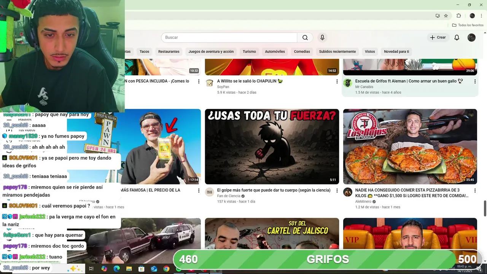Activate voice search microphone icon
Viewport: 487px width, 274px height.
tap(322, 37)
